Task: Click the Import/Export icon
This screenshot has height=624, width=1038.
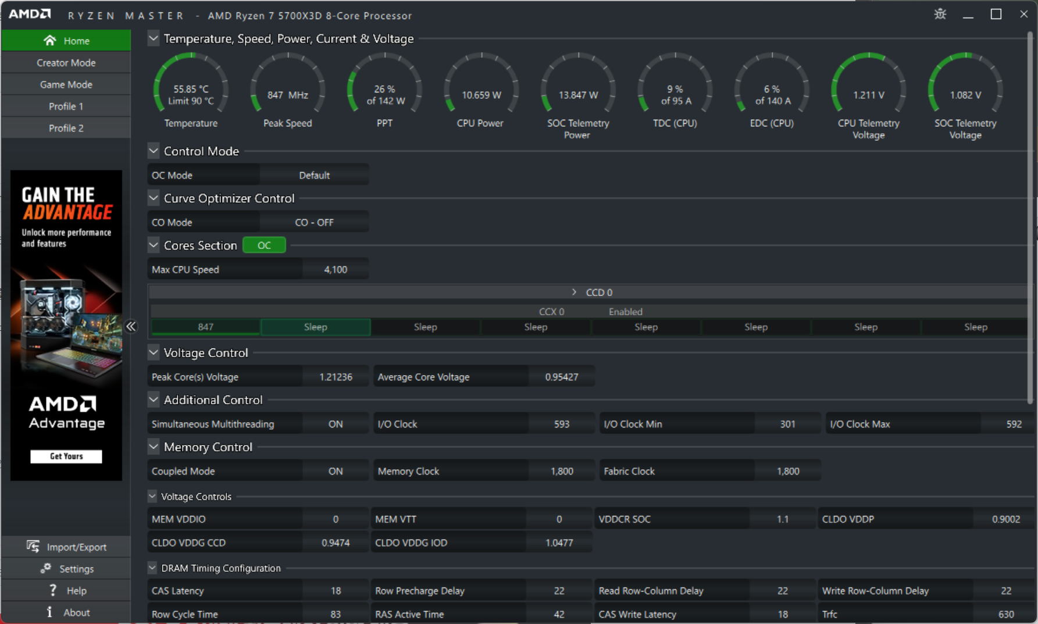Action: pos(33,547)
